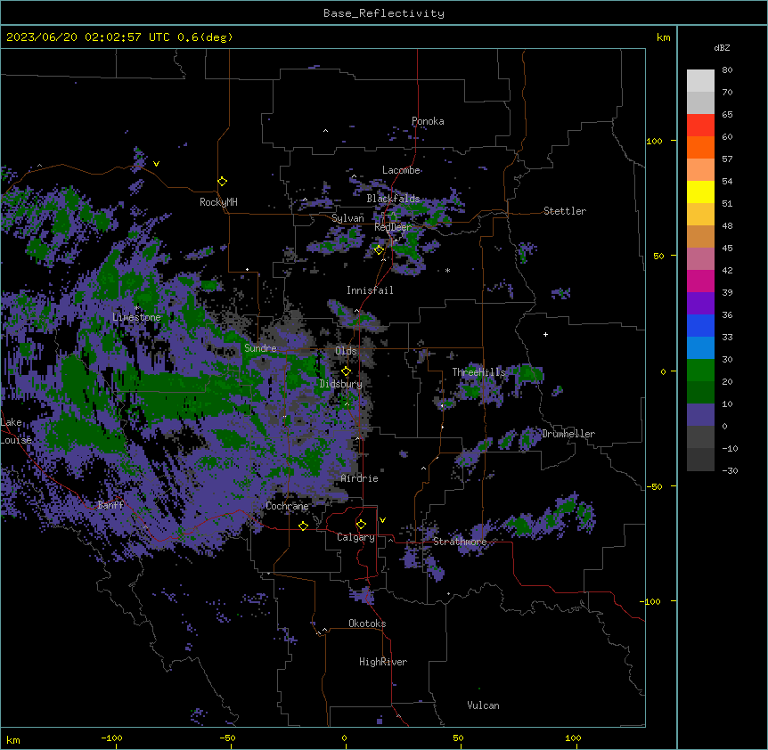The image size is (768, 750).
Task: Click the Stettler town label
Action: (x=565, y=211)
